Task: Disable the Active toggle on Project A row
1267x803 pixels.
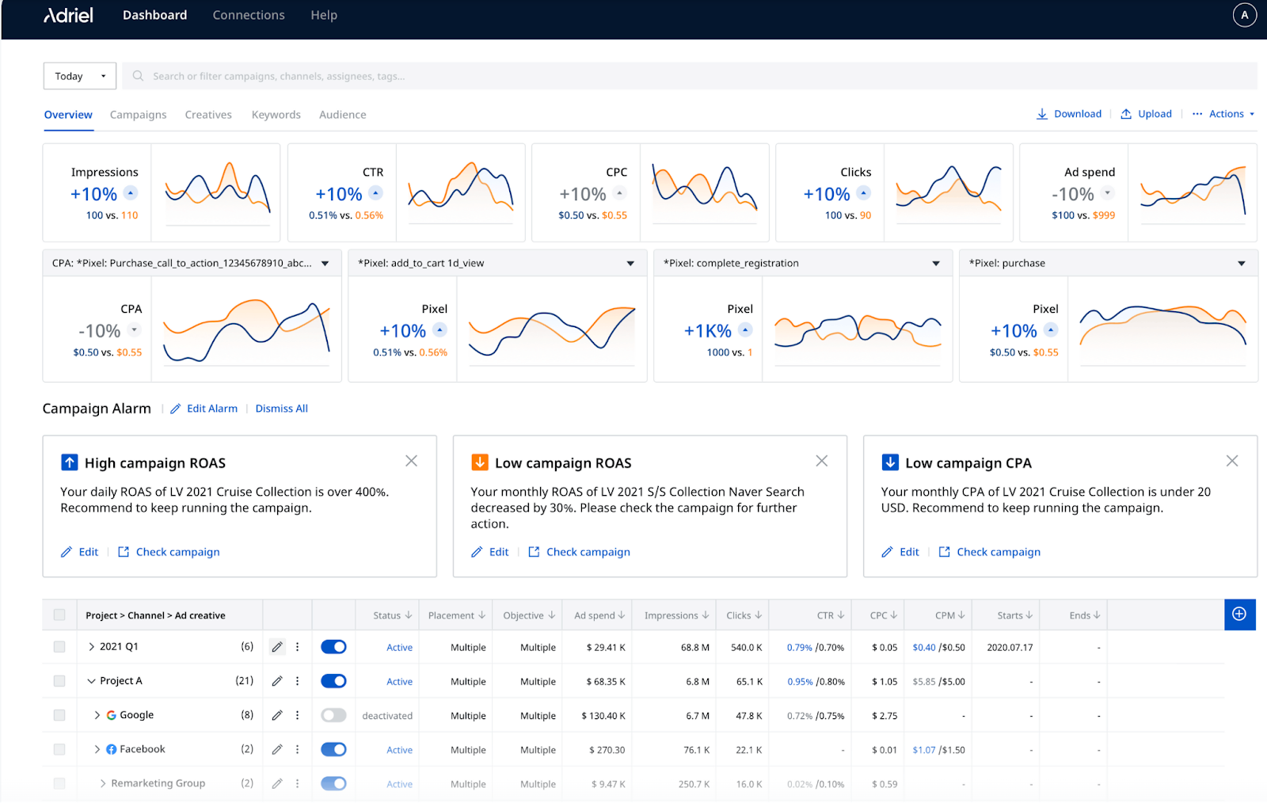Action: (x=333, y=680)
